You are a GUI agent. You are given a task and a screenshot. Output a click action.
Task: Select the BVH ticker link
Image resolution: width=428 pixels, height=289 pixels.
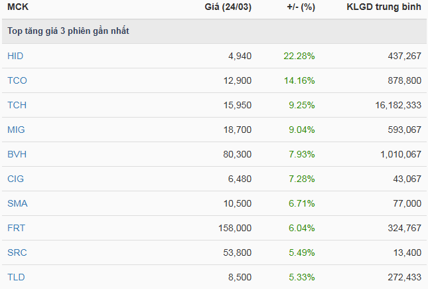[x=17, y=154]
